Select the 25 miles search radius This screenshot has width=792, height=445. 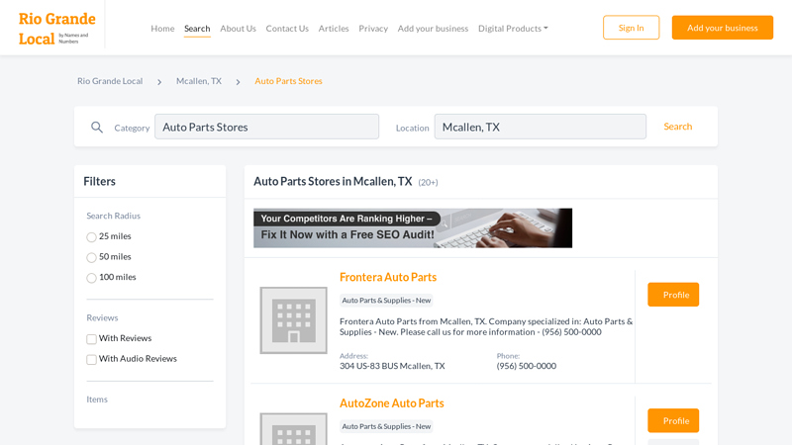pos(91,236)
